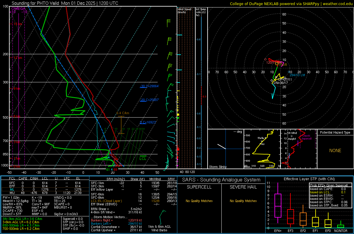Click the 'Storm Slinky' panel label
This screenshot has width=354, height=234.
click(218, 167)
